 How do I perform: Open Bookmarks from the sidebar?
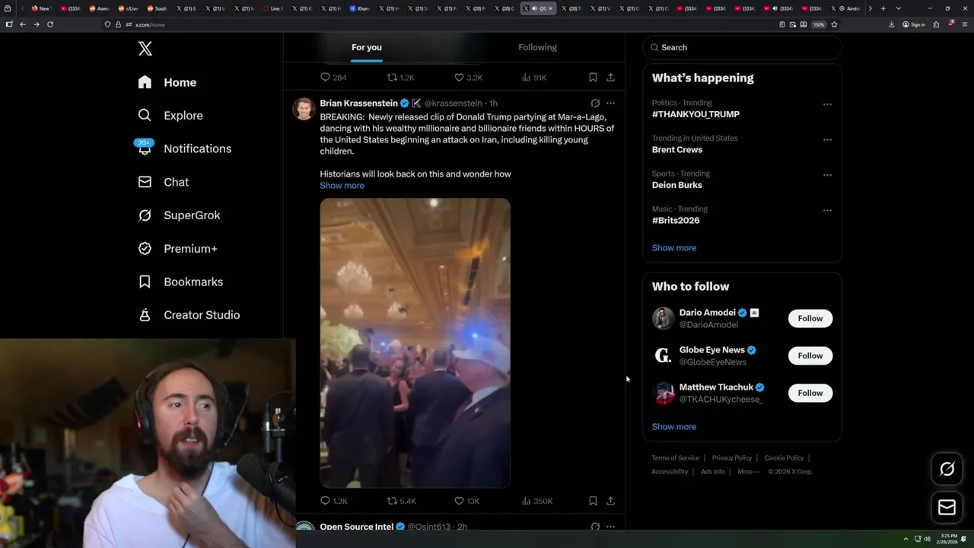click(180, 282)
